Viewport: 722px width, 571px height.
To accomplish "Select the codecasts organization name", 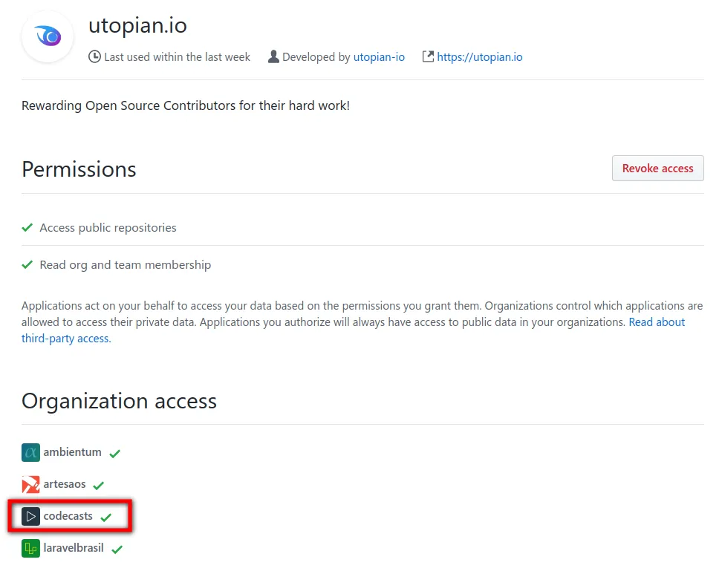I will click(x=68, y=516).
